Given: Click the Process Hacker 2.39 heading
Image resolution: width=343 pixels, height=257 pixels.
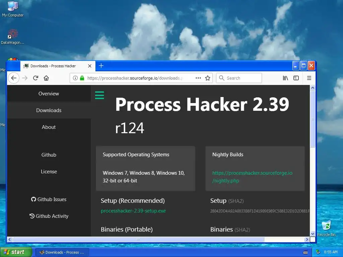Looking at the screenshot, I should pos(202,104).
